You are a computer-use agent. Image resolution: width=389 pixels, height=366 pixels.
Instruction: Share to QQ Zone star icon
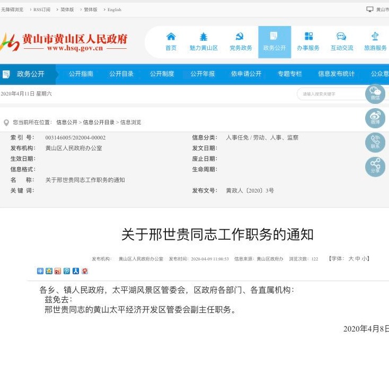[x=49, y=271]
